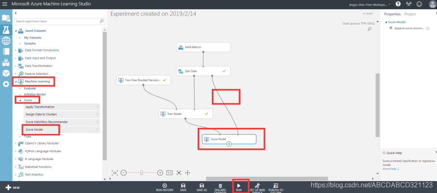Click the zoom-to-fit arrows icon

pos(179,173)
